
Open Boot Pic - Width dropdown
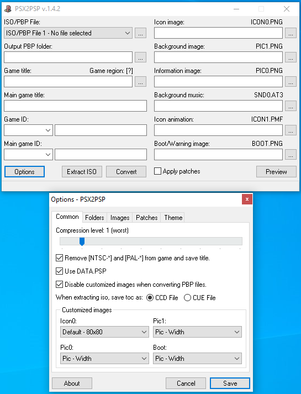pyautogui.click(x=197, y=358)
